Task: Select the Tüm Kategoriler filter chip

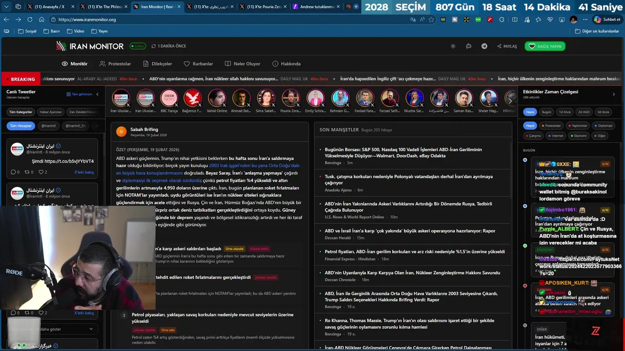Action: tap(21, 112)
